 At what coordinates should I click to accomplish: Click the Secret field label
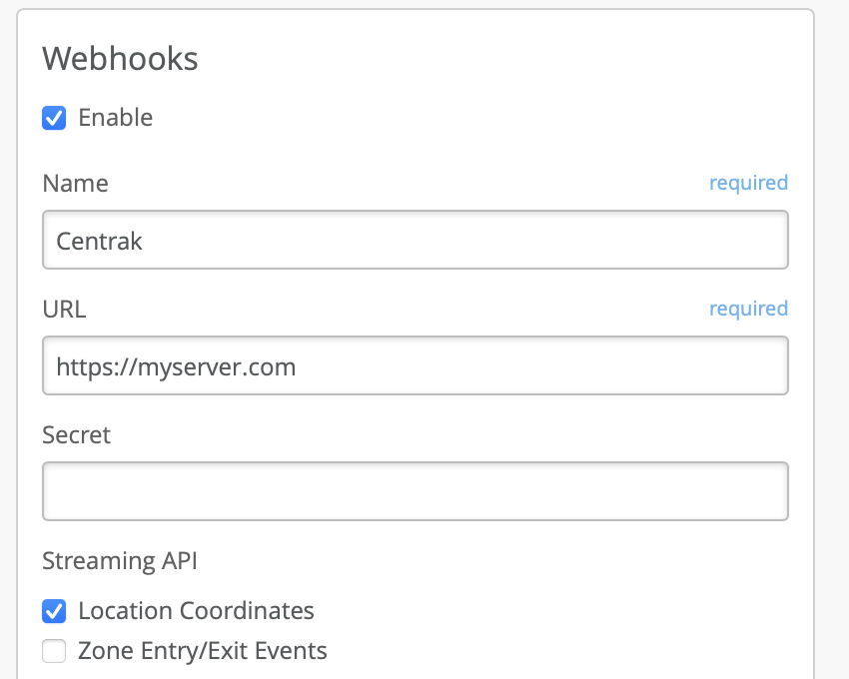pyautogui.click(x=76, y=435)
